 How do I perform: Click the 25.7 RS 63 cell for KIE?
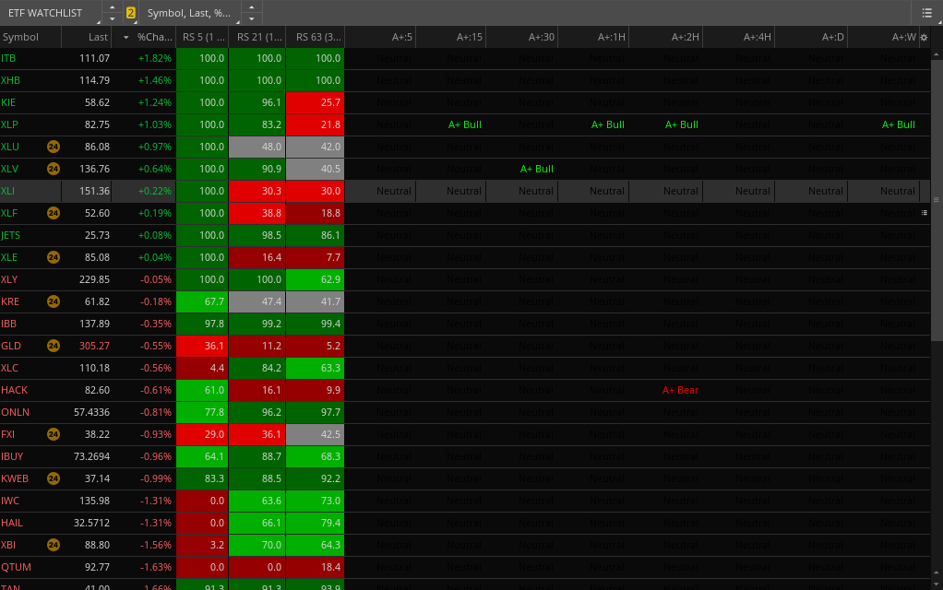coord(316,102)
